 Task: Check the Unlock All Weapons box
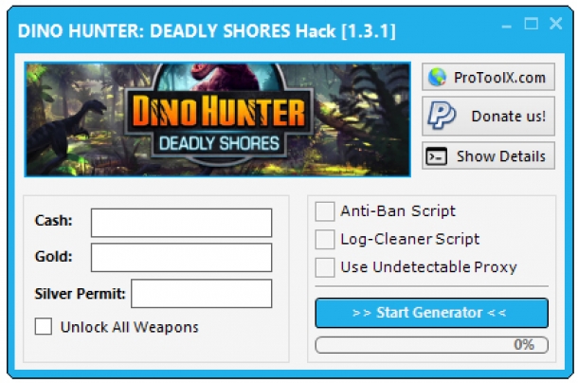point(44,326)
